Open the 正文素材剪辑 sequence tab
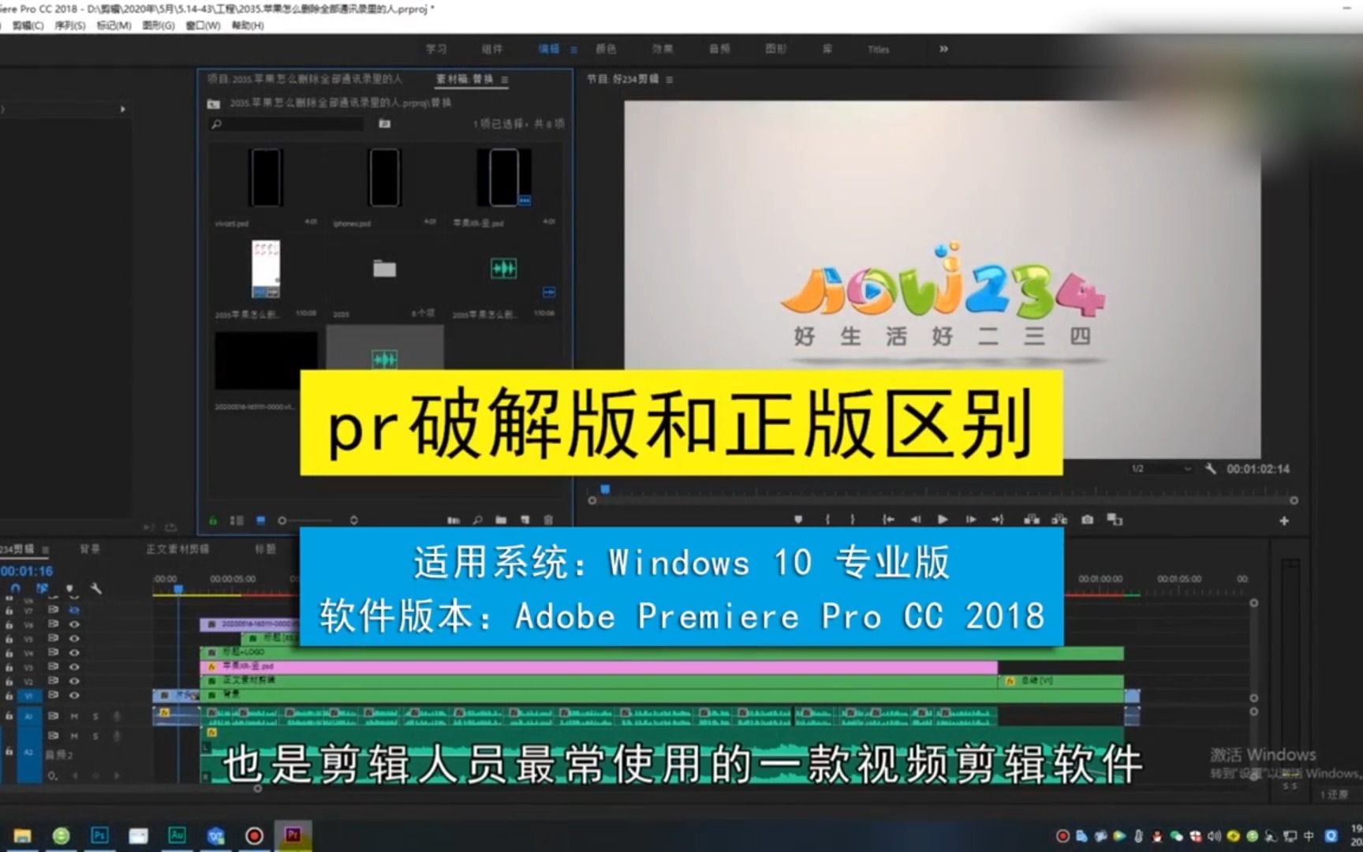Image resolution: width=1363 pixels, height=852 pixels. (177, 549)
